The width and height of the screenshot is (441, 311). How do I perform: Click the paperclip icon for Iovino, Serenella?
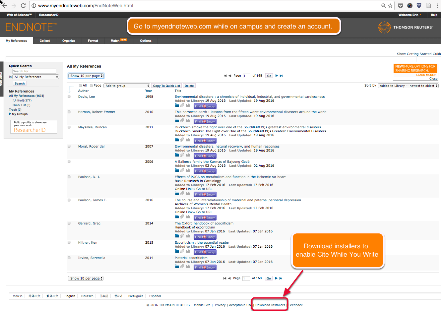tap(182, 267)
